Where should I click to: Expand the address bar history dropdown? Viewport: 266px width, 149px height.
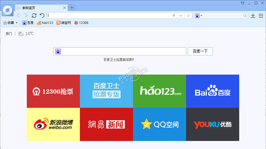click(181, 16)
